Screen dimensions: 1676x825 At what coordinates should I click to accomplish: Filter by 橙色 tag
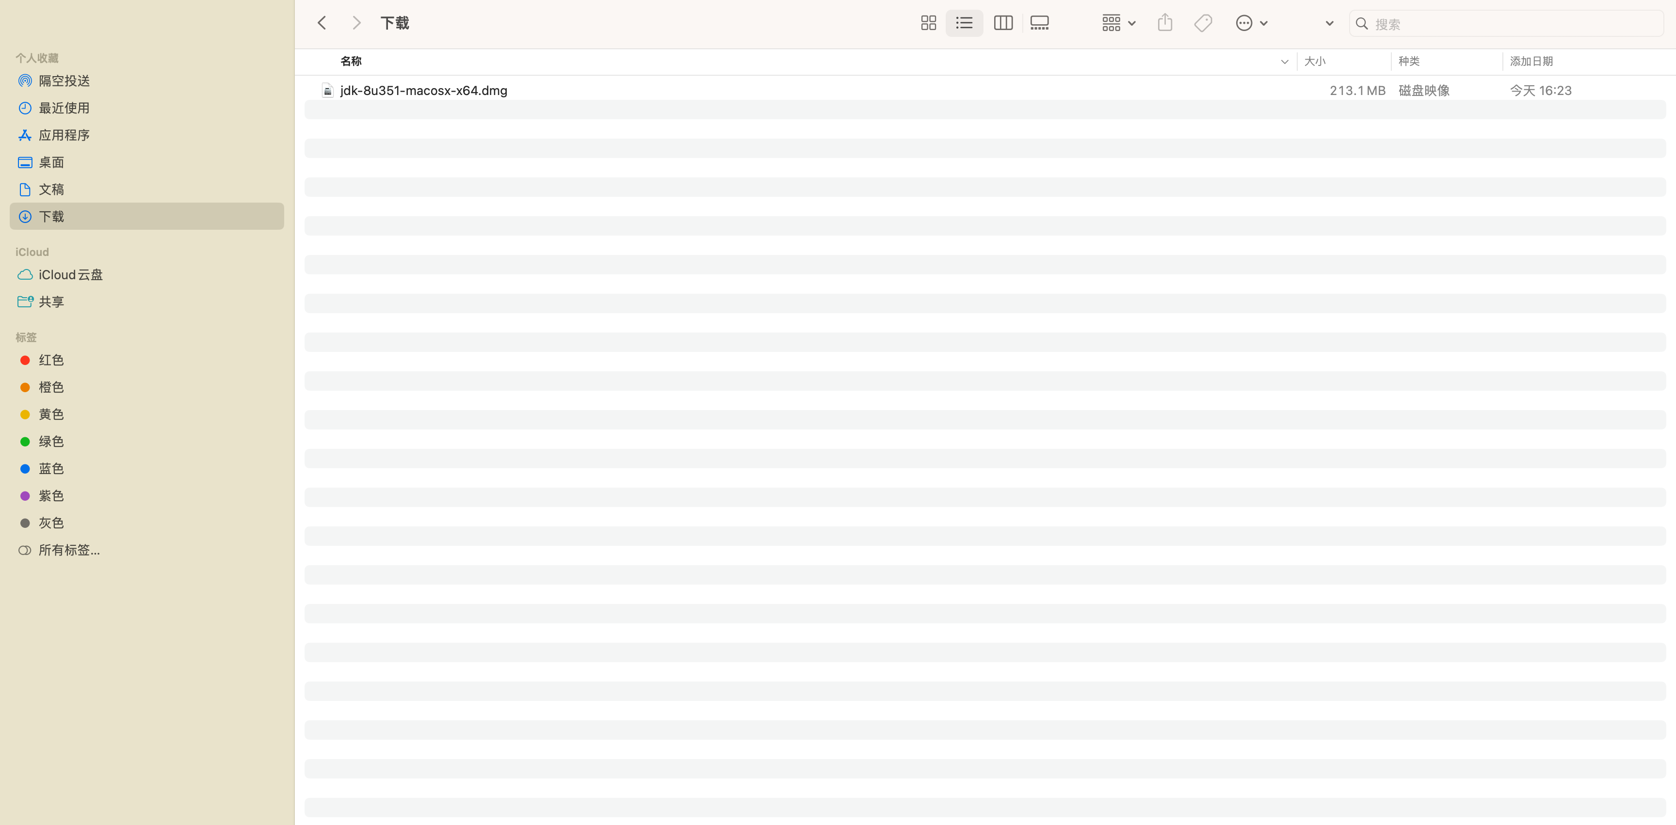147,387
